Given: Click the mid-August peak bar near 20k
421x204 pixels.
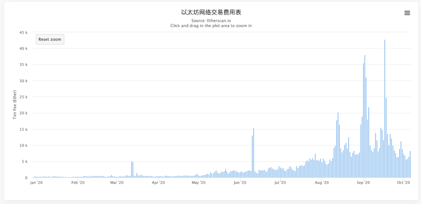Looking at the screenshot, I should pos(338,145).
